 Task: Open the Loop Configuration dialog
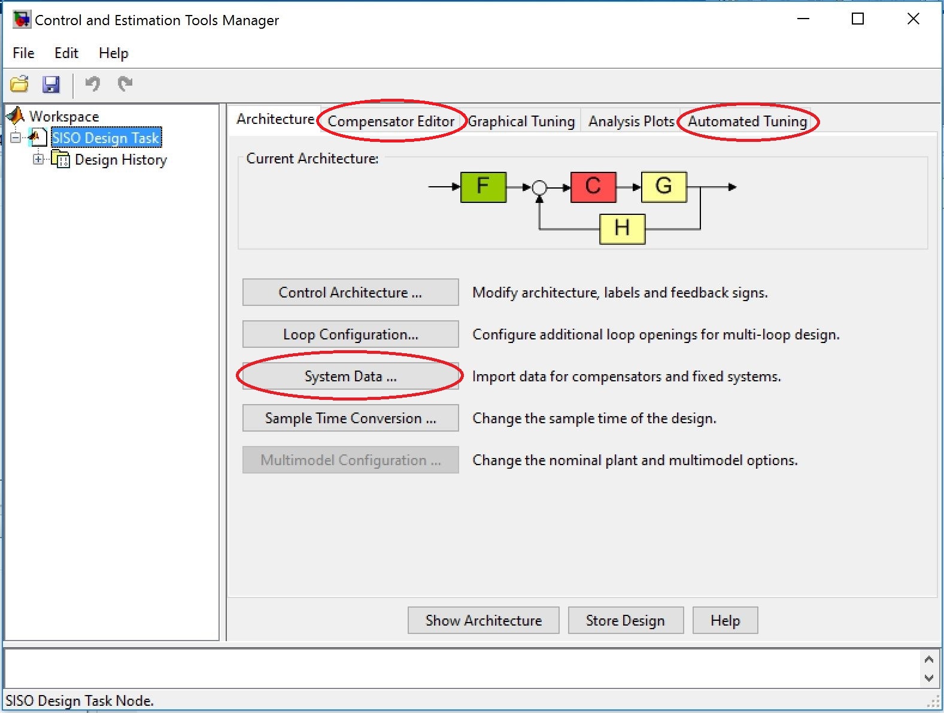[x=351, y=334]
